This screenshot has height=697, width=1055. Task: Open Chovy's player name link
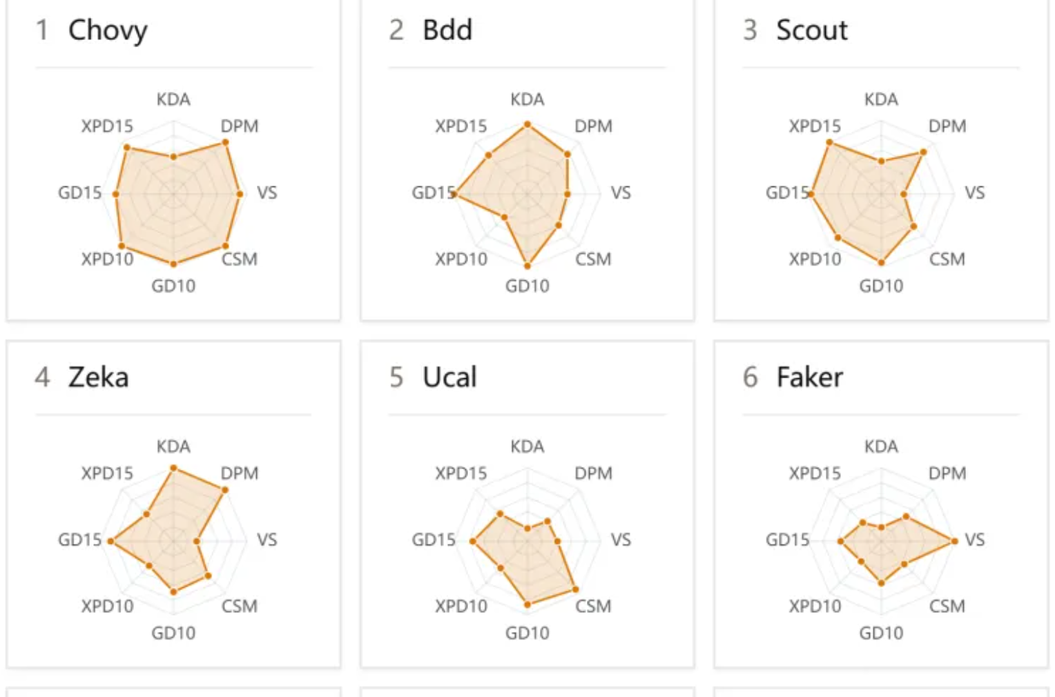(108, 30)
